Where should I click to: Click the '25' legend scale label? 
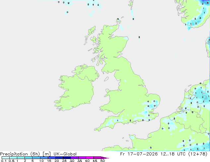click(64, 161)
